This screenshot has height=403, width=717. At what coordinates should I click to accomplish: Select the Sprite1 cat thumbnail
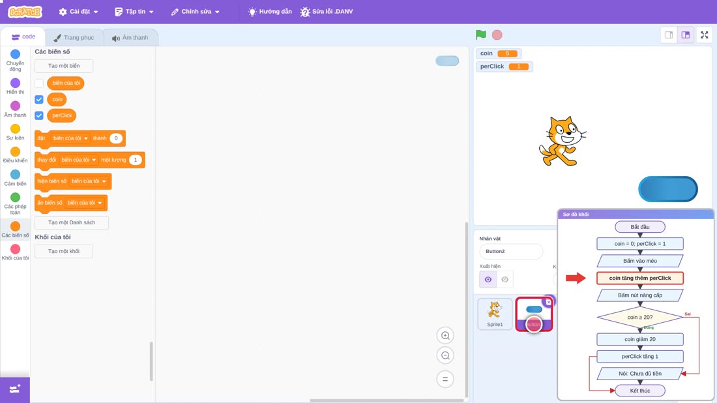[x=495, y=314]
